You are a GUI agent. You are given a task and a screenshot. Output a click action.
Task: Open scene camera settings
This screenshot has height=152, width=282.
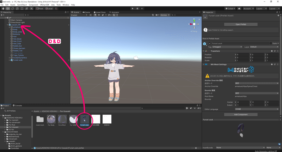tap(157, 15)
